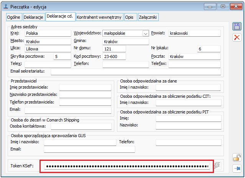Click the padlock icon on right side
This screenshot has height=178, width=245.
237,157
